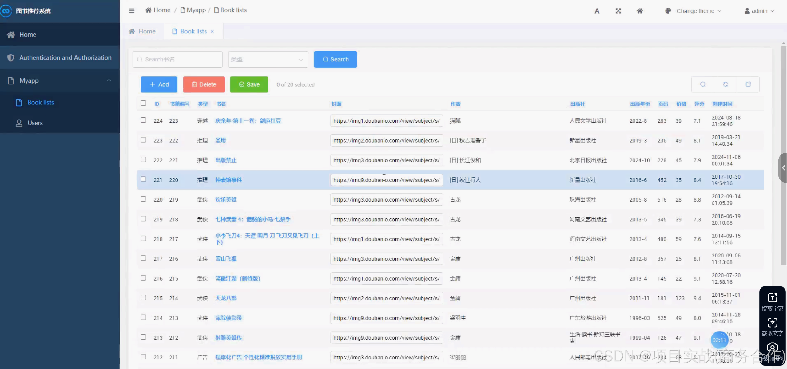Click the export icon above table
Viewport: 787px width, 369px height.
pos(748,84)
